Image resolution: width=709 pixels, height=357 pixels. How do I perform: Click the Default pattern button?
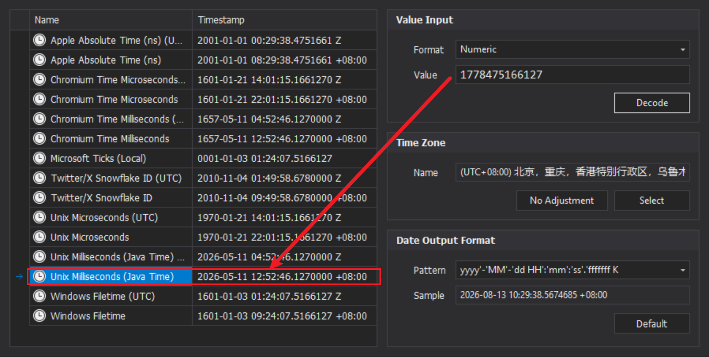tap(652, 323)
